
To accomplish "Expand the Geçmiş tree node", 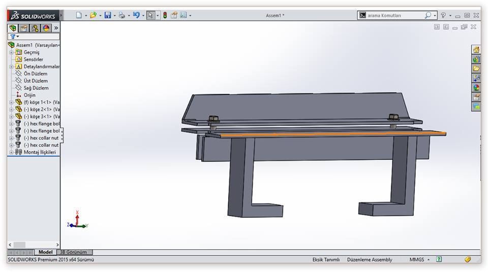I will (x=11, y=52).
